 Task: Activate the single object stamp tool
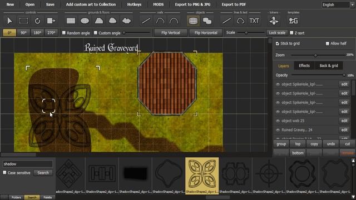(193, 21)
